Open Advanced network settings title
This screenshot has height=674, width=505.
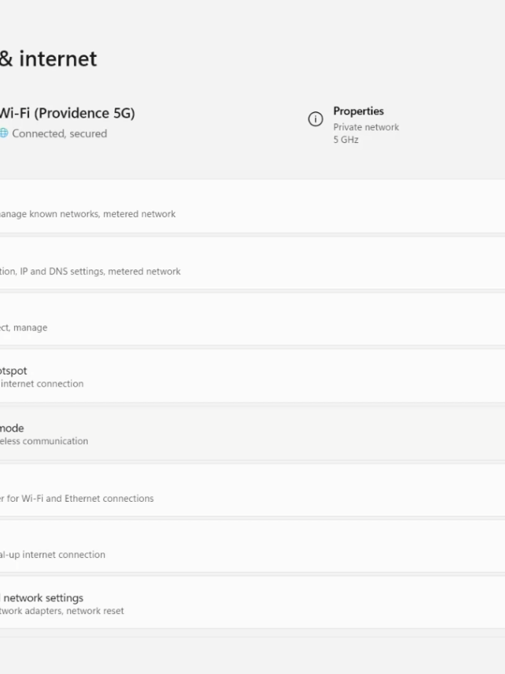(42, 598)
